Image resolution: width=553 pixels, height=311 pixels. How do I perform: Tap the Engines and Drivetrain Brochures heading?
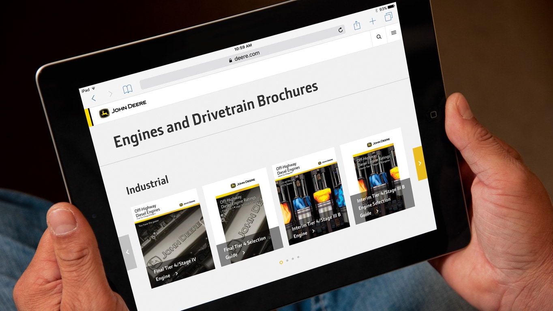click(x=215, y=115)
